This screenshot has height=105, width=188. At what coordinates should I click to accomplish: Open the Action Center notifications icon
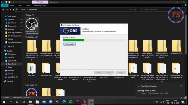[x=183, y=102]
